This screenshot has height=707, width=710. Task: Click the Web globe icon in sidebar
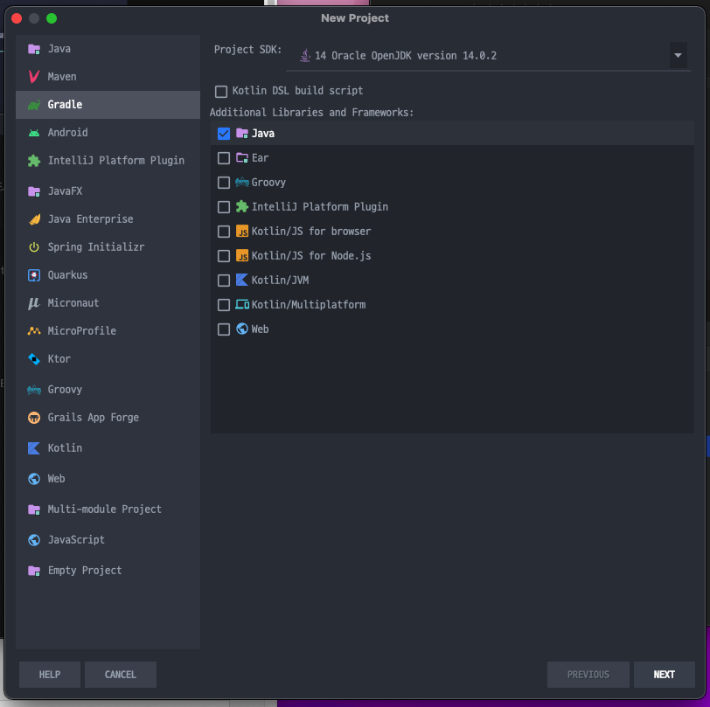(34, 479)
